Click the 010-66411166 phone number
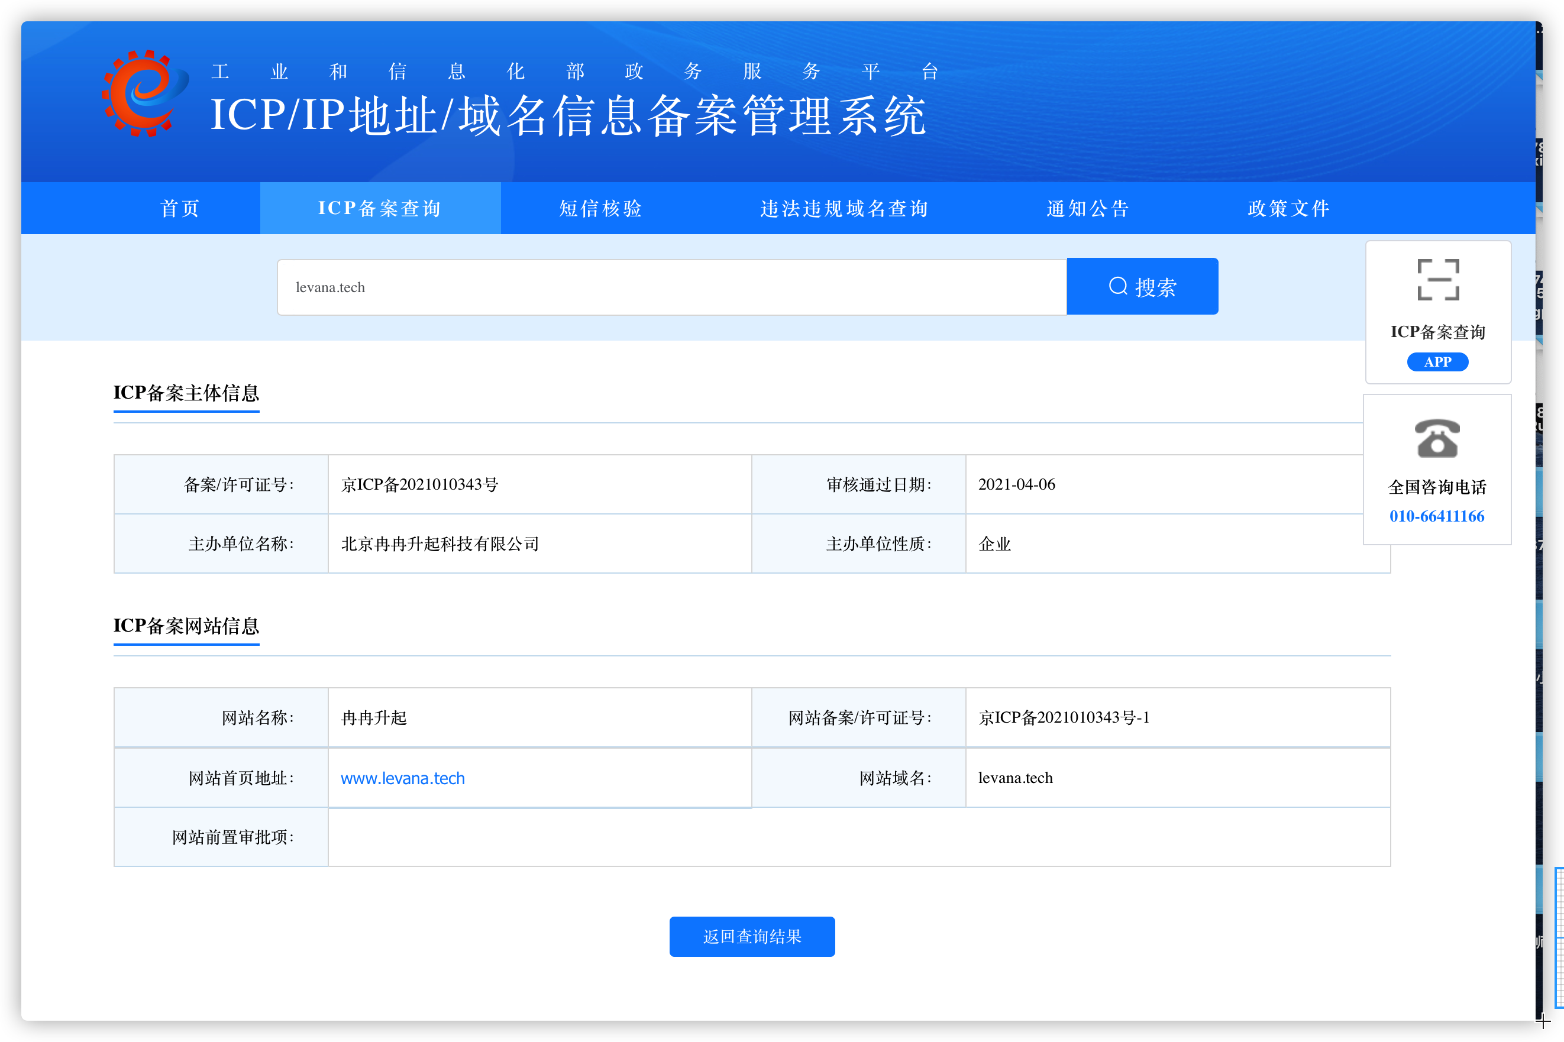This screenshot has width=1564, height=1042. [x=1436, y=516]
